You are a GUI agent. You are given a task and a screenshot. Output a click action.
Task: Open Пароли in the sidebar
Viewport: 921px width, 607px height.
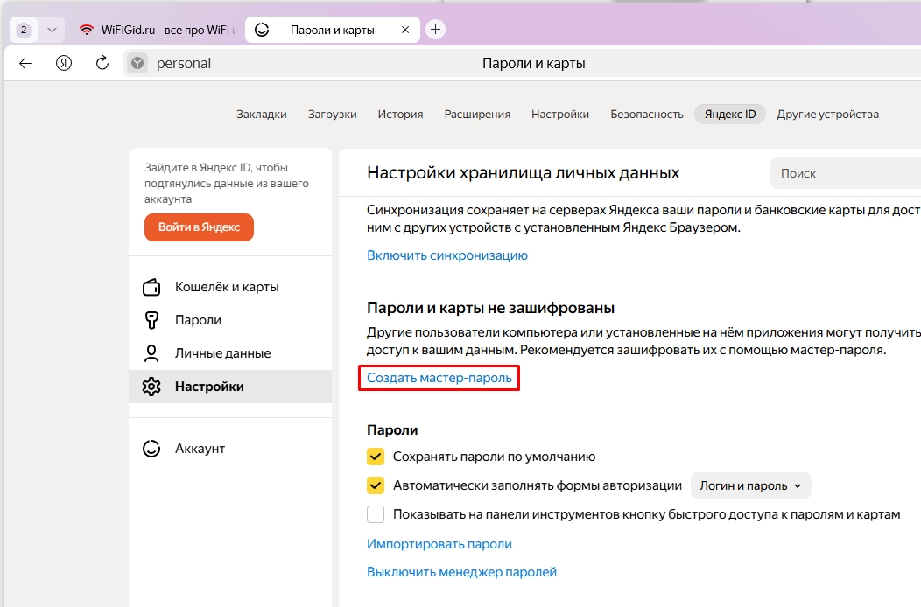pyautogui.click(x=230, y=320)
